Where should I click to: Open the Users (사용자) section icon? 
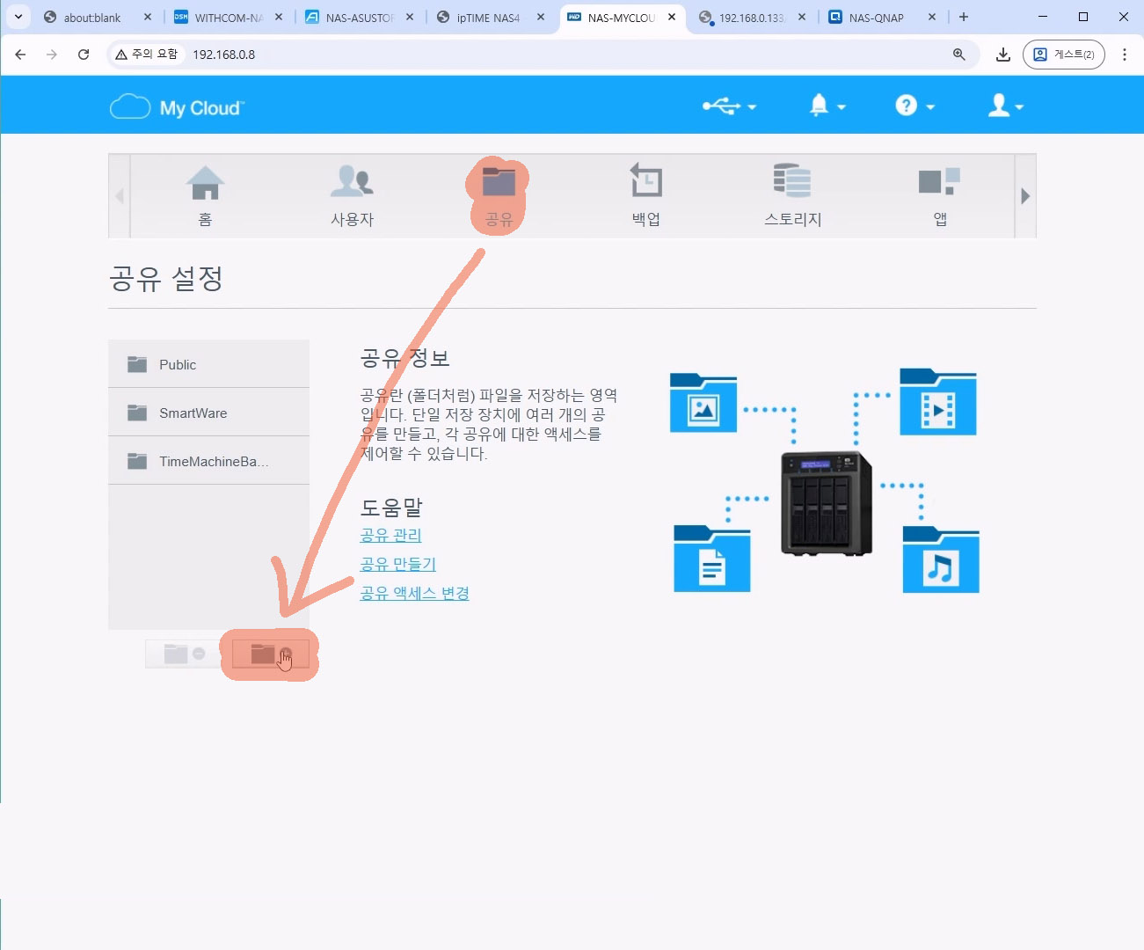tap(352, 182)
